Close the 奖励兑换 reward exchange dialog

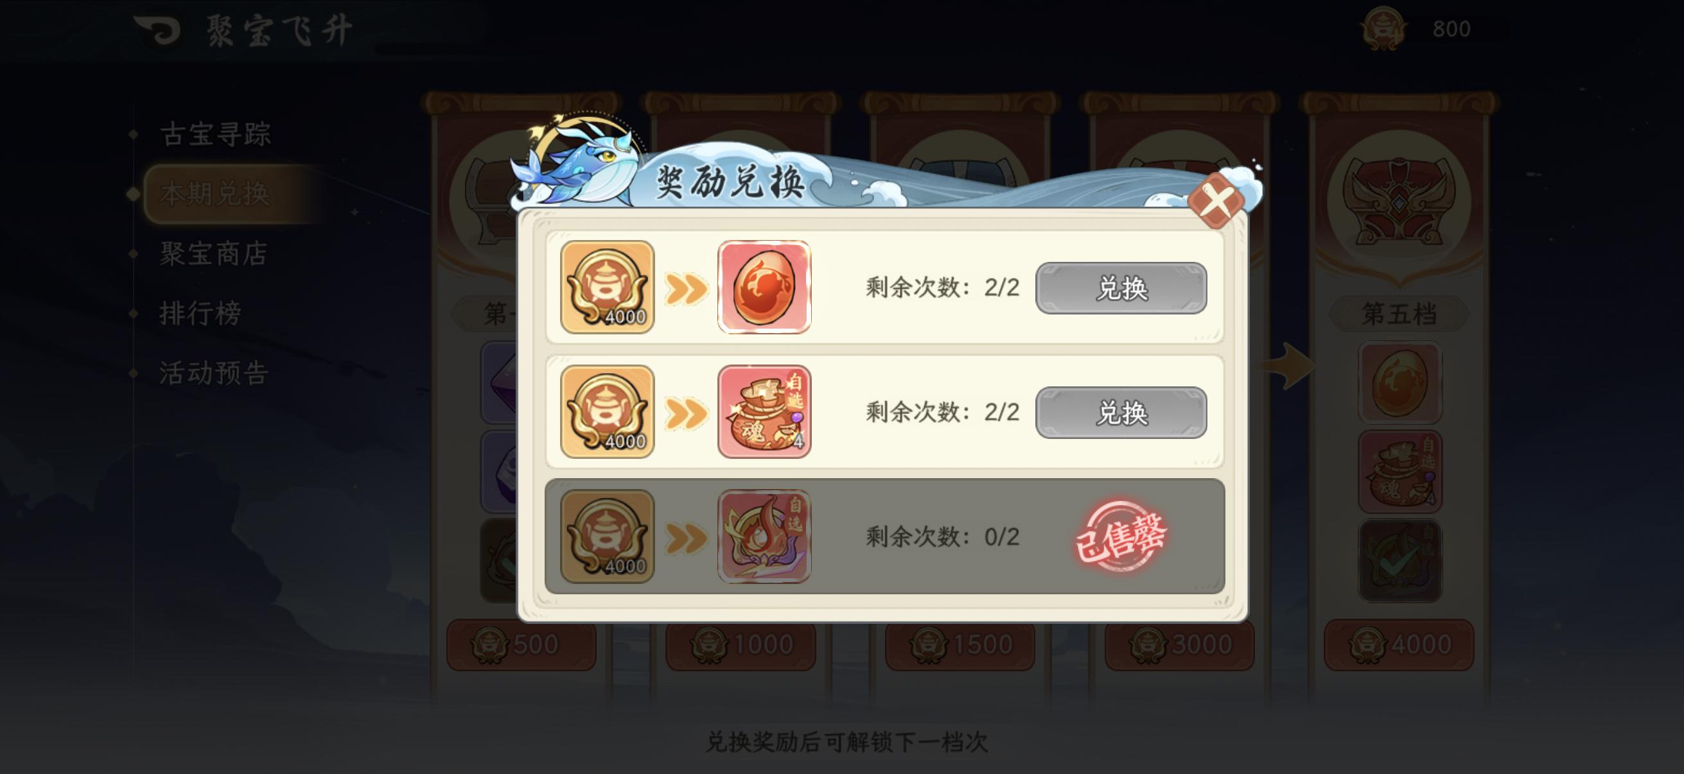(x=1216, y=202)
